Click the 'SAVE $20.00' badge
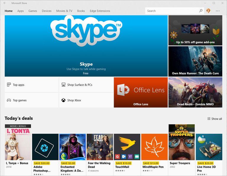 [x=205, y=163]
